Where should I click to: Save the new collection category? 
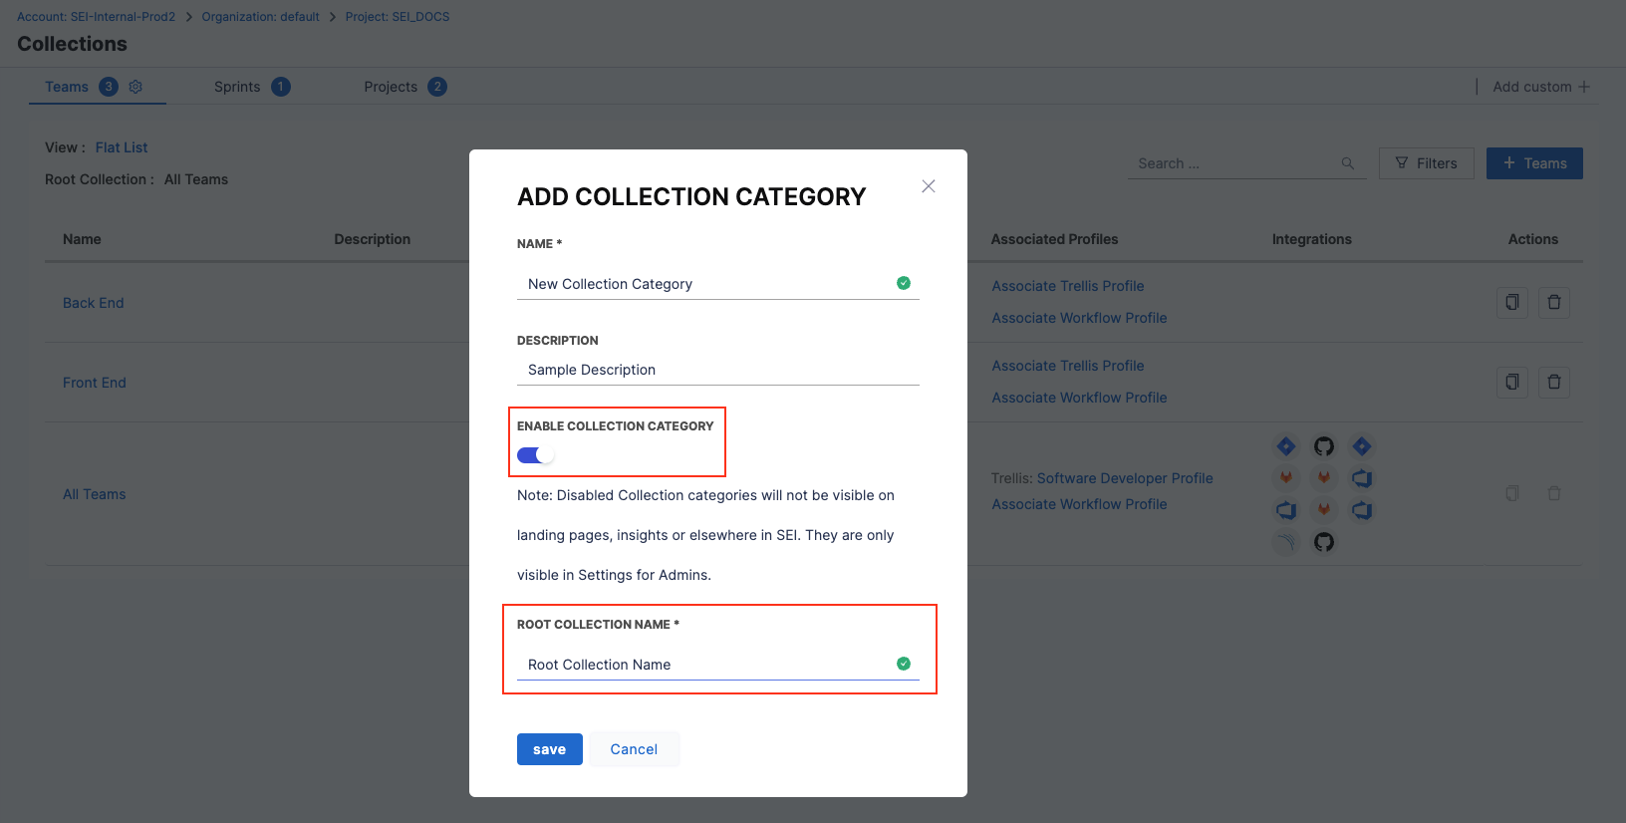549,749
